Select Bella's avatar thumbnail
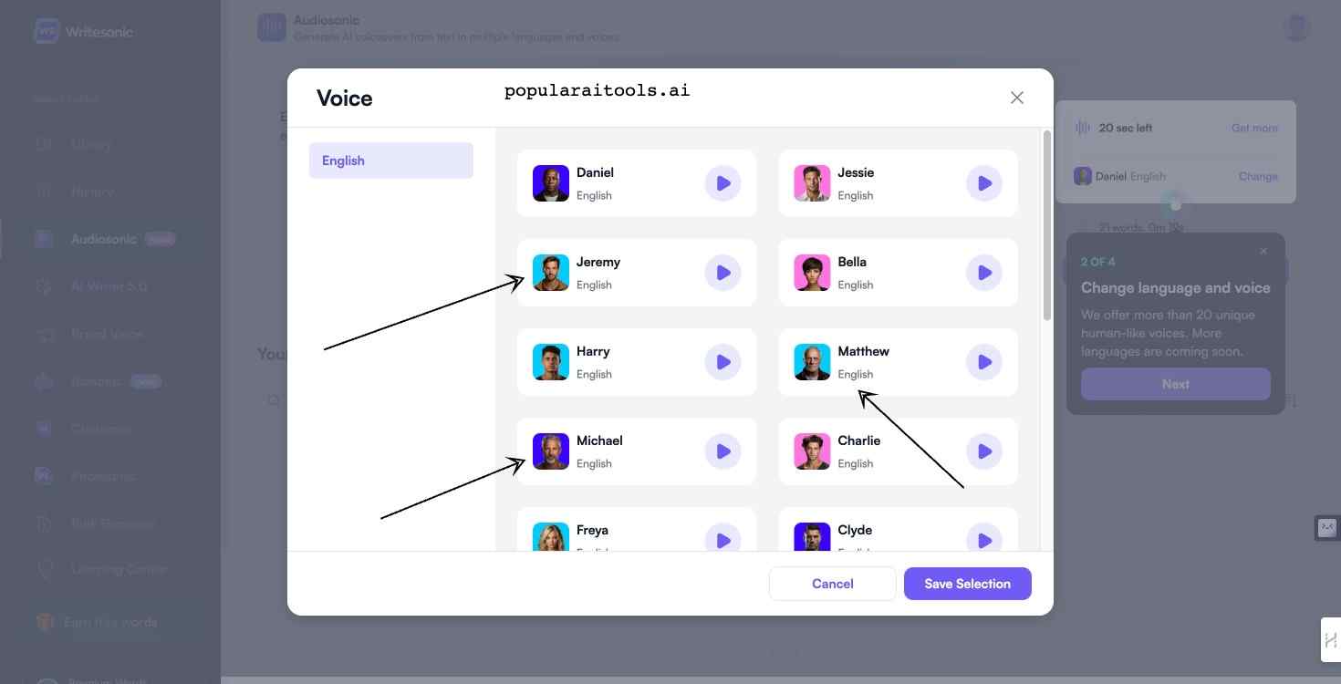Screen dimensions: 1341x684 pyautogui.click(x=812, y=273)
